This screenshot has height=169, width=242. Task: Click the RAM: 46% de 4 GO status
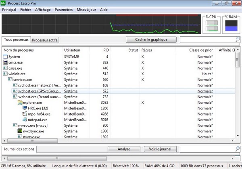pyautogui.click(x=159, y=166)
